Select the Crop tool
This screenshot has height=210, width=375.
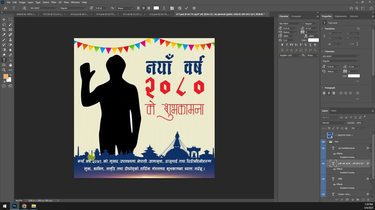[x=4, y=29]
